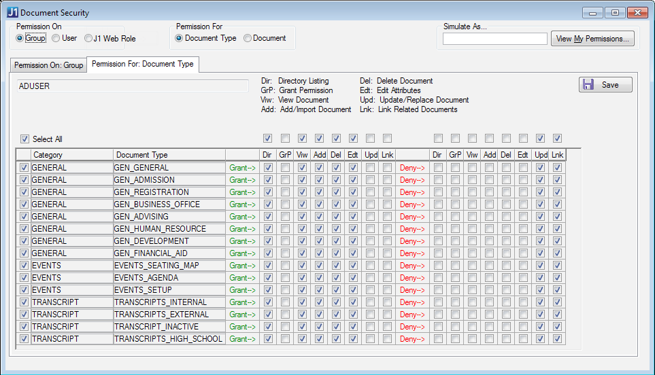This screenshot has width=655, height=375.
Task: Click the Category column header
Action: tap(71, 155)
